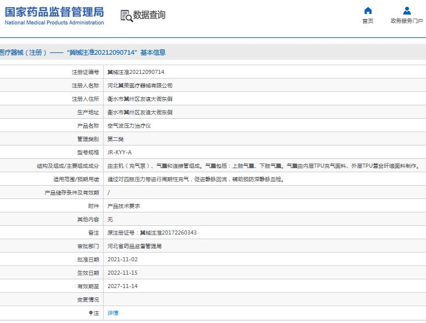Viewport: 426px width, 323px height.
Task: Select the 适用范围 intended use text
Action: click(x=196, y=179)
